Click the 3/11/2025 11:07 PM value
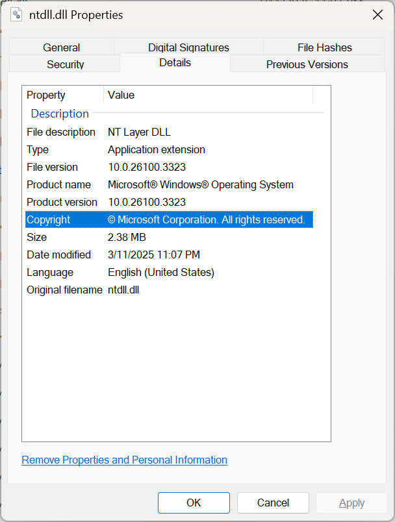This screenshot has width=395, height=522. [154, 255]
